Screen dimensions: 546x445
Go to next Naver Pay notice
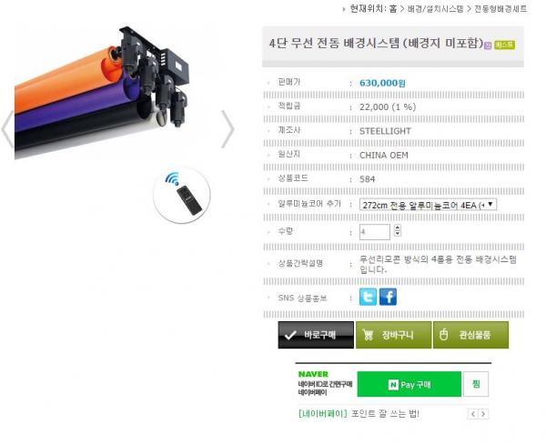click(x=483, y=414)
